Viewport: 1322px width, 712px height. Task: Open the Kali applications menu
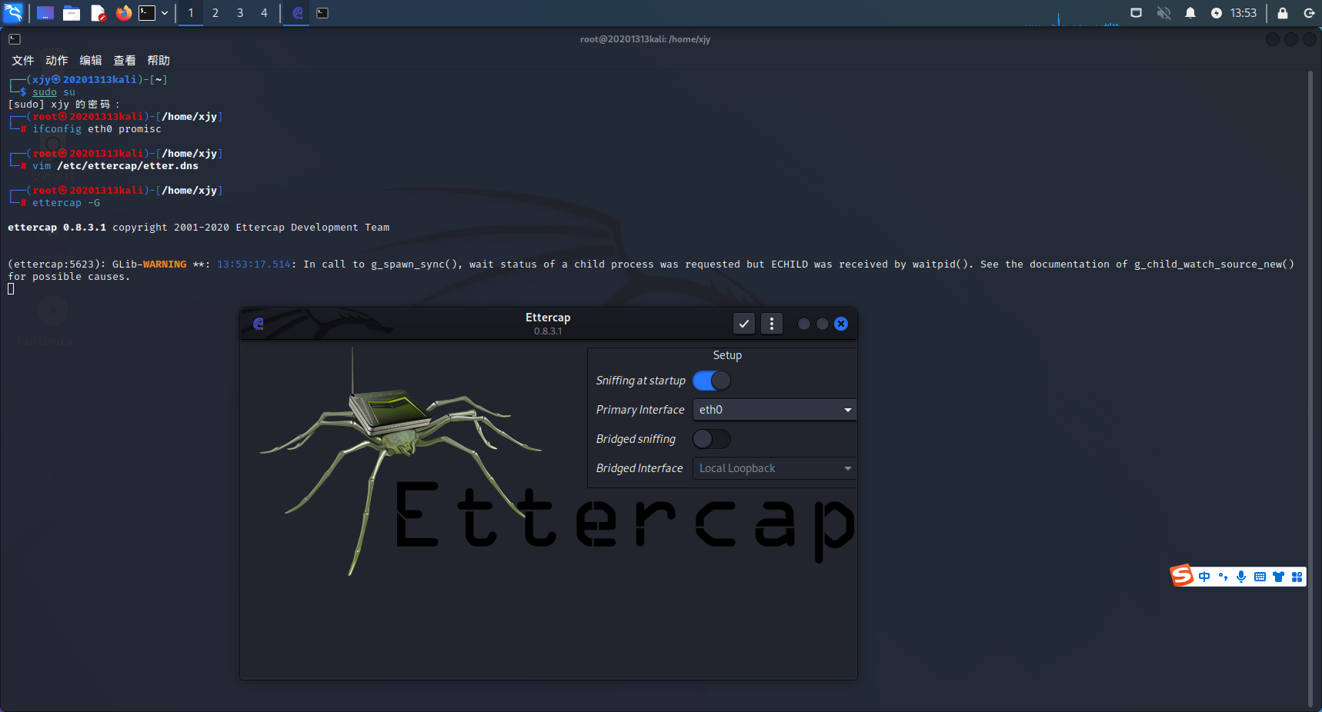point(14,12)
